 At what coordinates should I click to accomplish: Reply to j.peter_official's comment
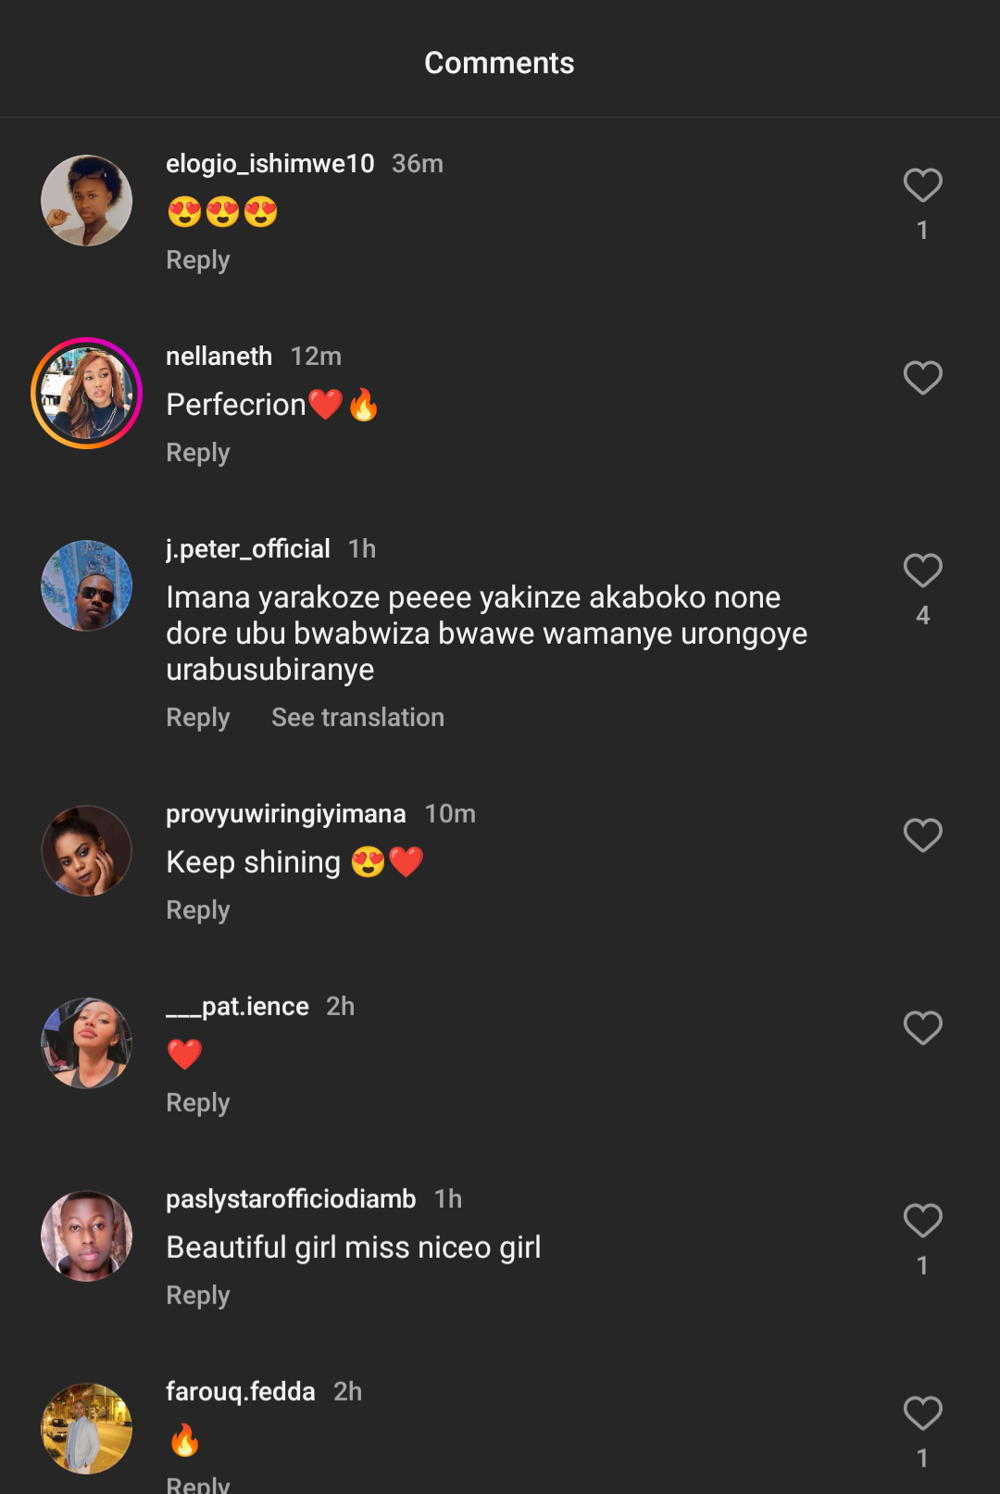pyautogui.click(x=197, y=718)
